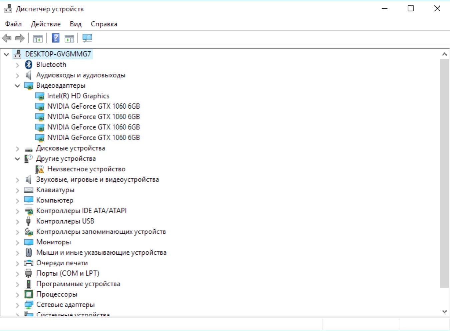Collapse the Другие устройства category
Screen dimensions: 450x331
[17, 159]
